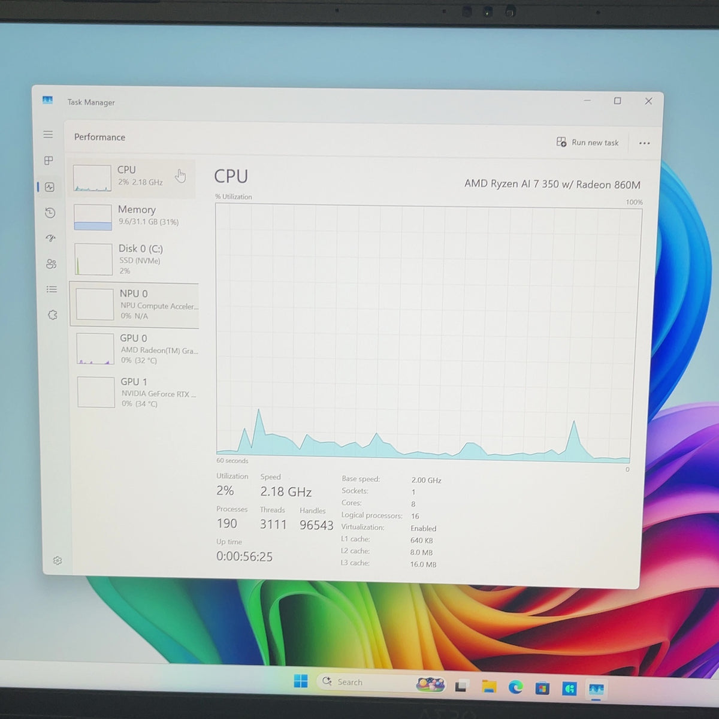The image size is (719, 719).
Task: Select the CPU performance item
Action: (x=132, y=178)
